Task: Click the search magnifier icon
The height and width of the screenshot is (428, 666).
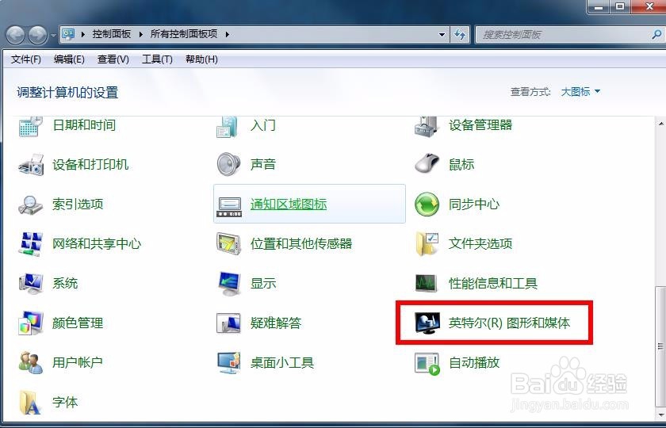Action: click(656, 35)
